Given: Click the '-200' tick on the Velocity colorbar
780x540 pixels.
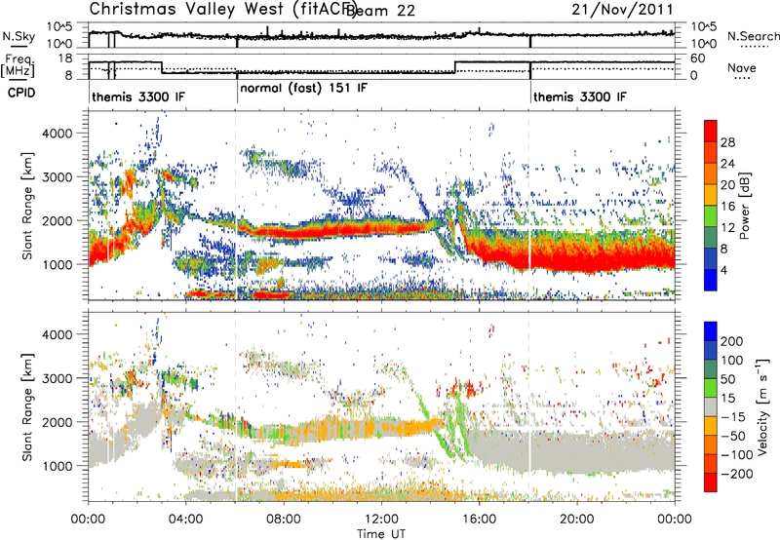Looking at the screenshot, I should point(737,474).
